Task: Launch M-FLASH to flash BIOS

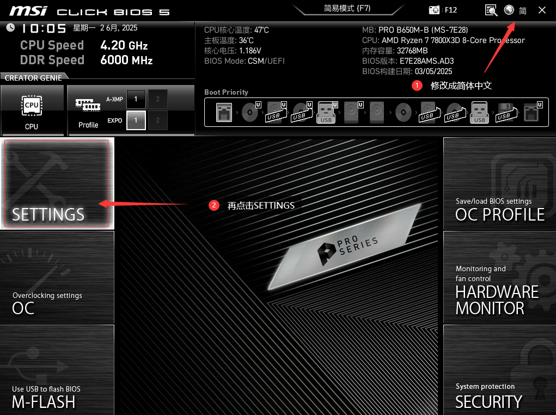Action: [x=57, y=370]
